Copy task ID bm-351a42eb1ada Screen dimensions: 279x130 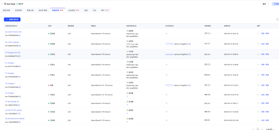point(20,87)
